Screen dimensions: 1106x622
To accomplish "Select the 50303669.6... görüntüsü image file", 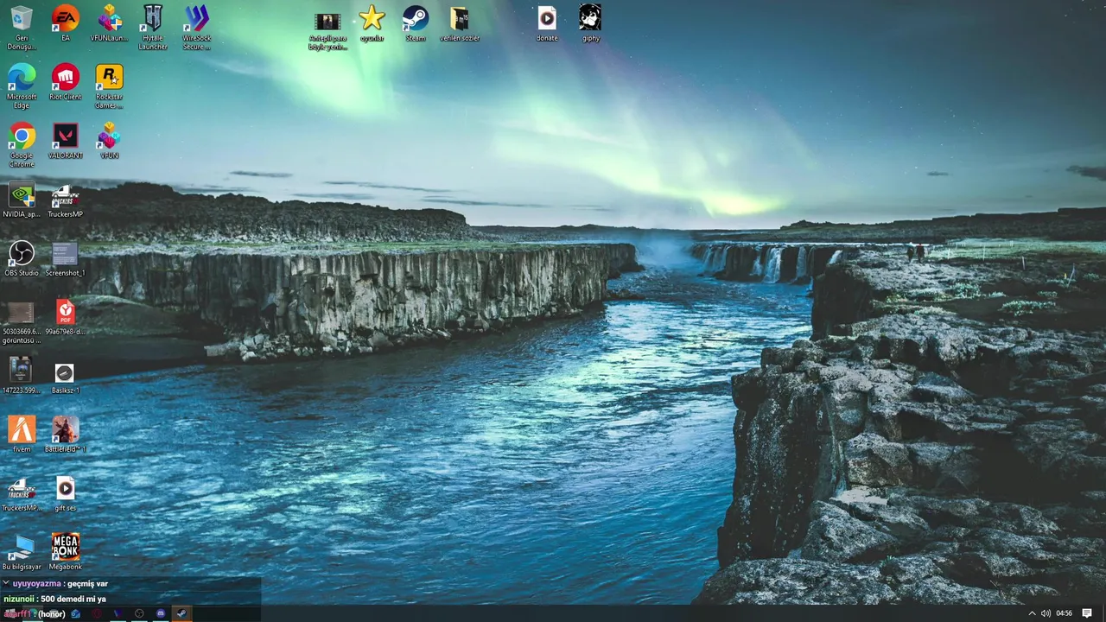I will click(22, 321).
